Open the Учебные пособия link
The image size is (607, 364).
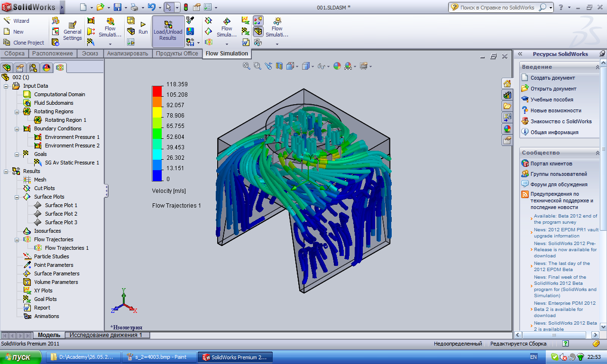552,100
